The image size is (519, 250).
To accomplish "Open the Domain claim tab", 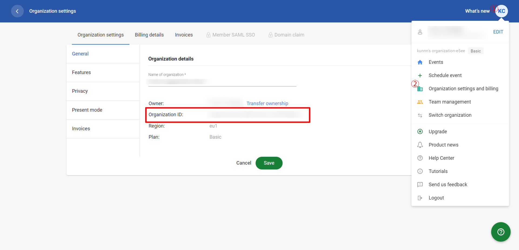I will pos(286,35).
